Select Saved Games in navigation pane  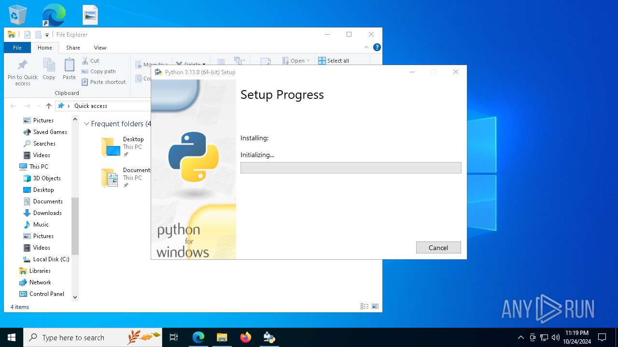(x=45, y=132)
